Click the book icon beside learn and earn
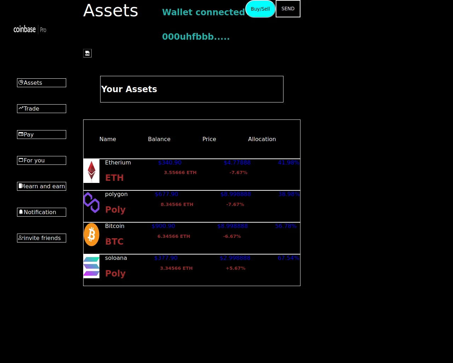The width and height of the screenshot is (453, 363). click(x=21, y=186)
